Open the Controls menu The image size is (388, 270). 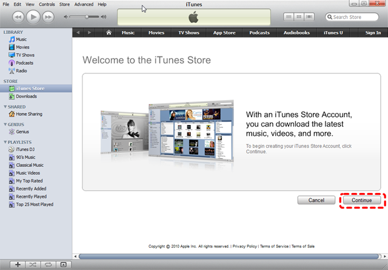tap(47, 4)
